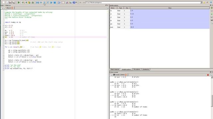Undock the editor pane
The height and width of the screenshot is (119, 213).
point(106,5)
